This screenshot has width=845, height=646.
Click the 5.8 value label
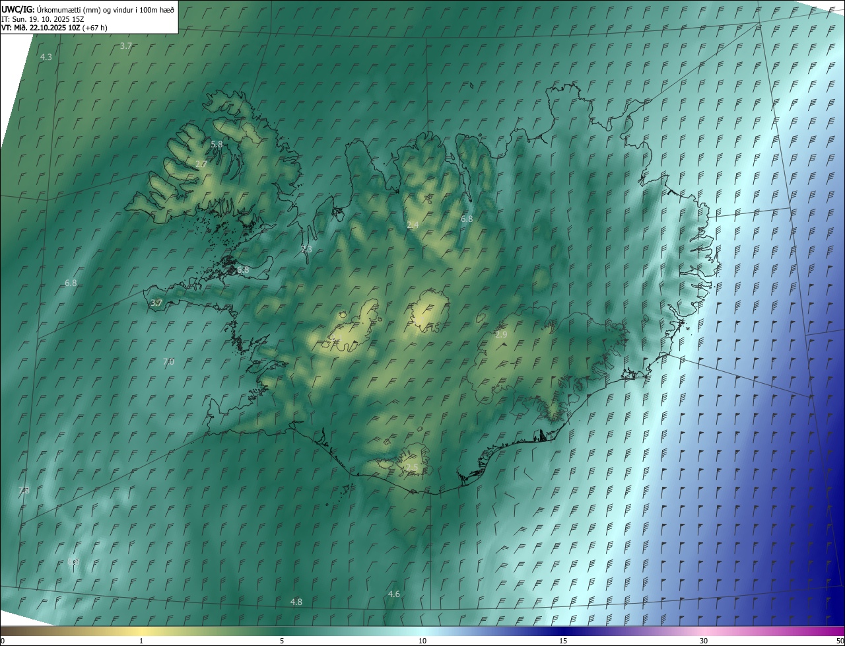(x=217, y=144)
